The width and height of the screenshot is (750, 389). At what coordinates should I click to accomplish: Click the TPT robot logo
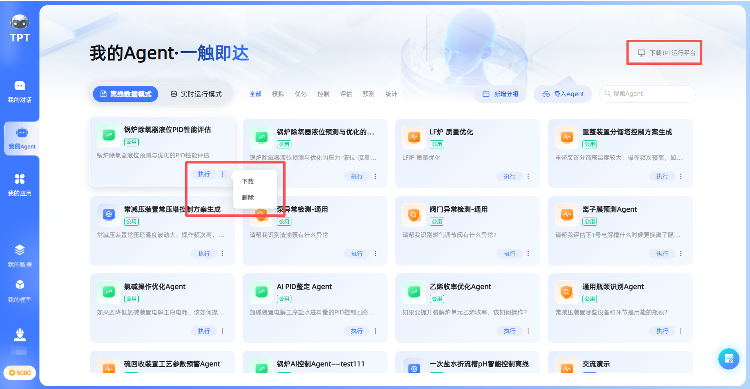pyautogui.click(x=20, y=22)
